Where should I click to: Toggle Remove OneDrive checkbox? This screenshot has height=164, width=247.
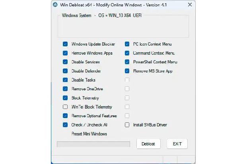pos(65,89)
